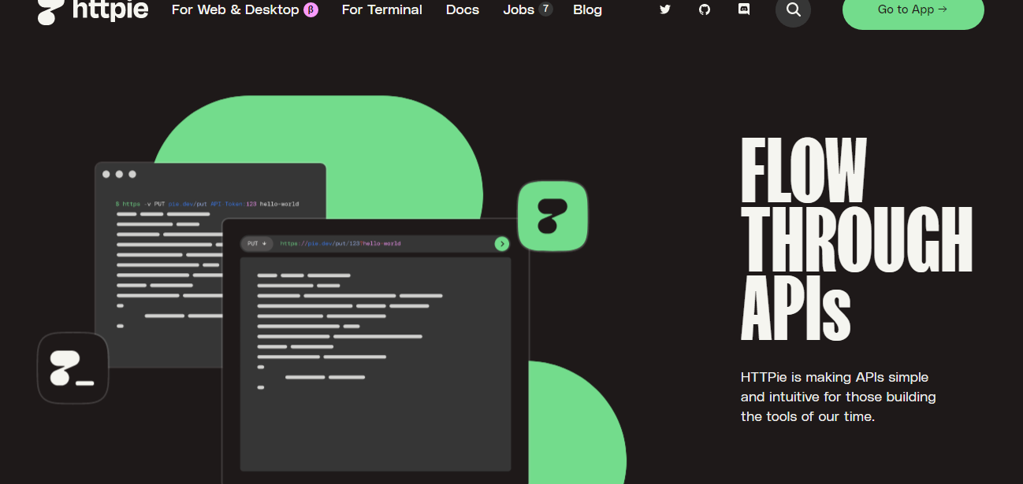Click the floating green pie app icon
1023x484 pixels.
tap(552, 216)
